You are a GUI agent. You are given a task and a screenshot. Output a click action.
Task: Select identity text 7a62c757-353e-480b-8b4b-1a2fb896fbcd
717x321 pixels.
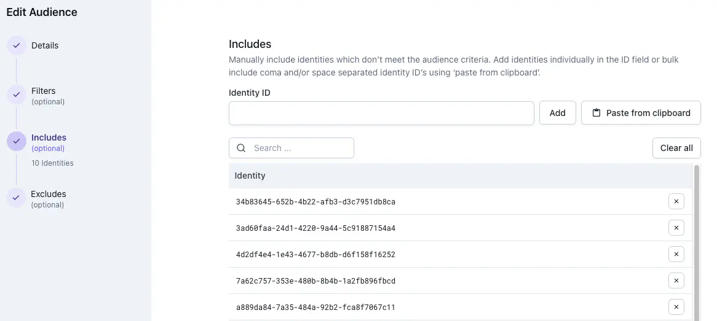click(x=315, y=281)
